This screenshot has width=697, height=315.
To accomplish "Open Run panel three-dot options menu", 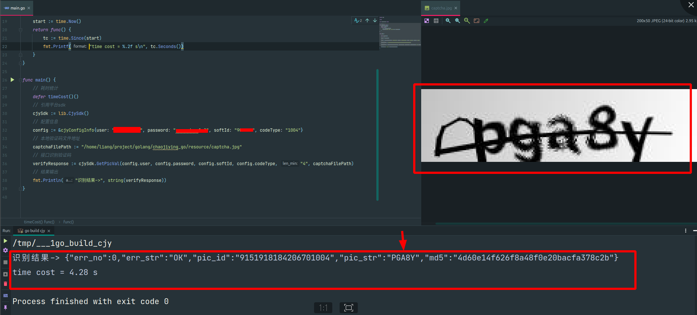I will pyautogui.click(x=685, y=231).
